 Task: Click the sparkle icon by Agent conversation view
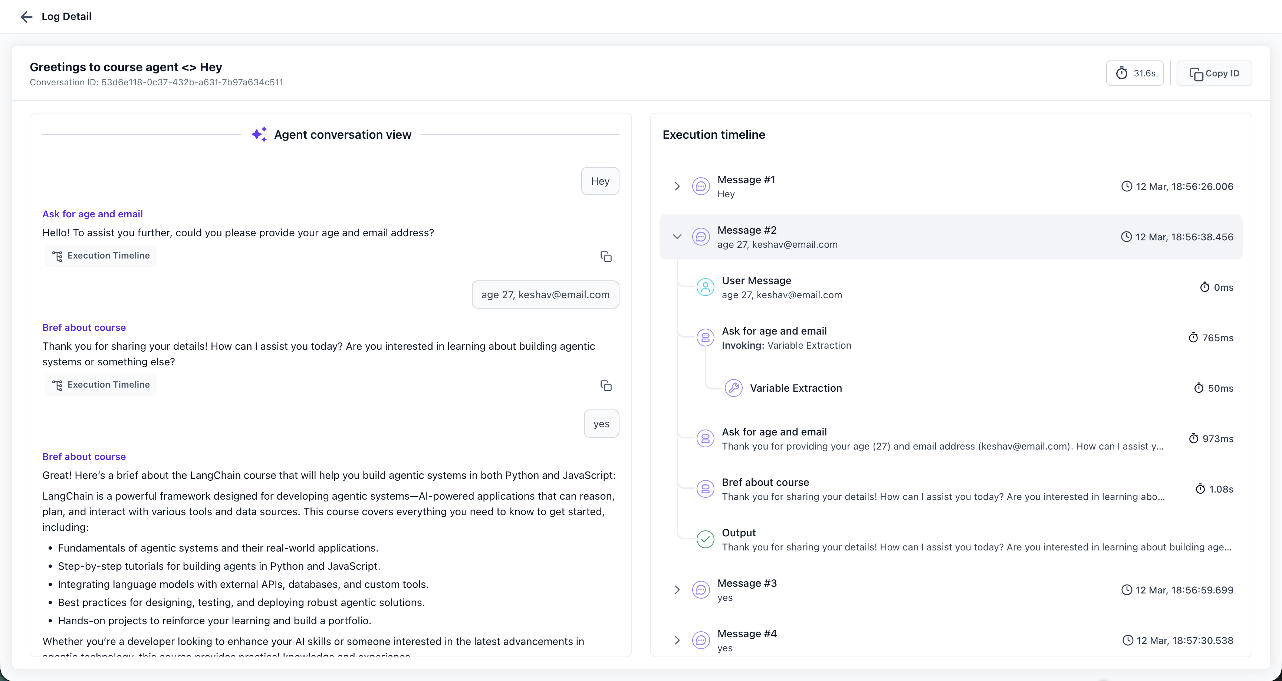click(259, 134)
